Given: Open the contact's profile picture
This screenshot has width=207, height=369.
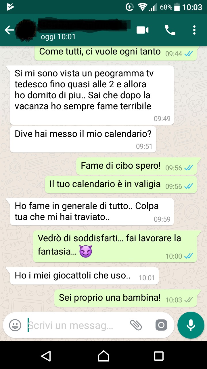Looking at the screenshot, I should (26, 30).
